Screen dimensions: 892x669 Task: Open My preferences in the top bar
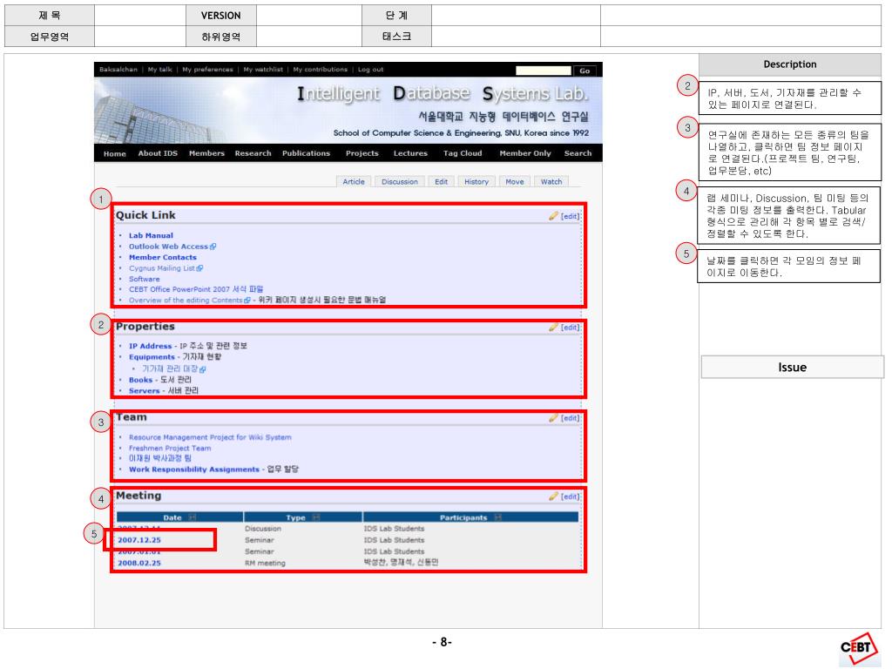click(x=207, y=70)
